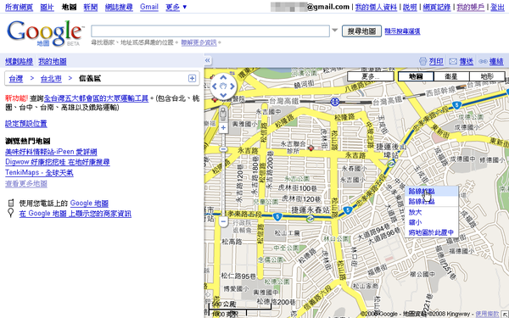Click the 搜尋地圖 search button

(x=361, y=31)
